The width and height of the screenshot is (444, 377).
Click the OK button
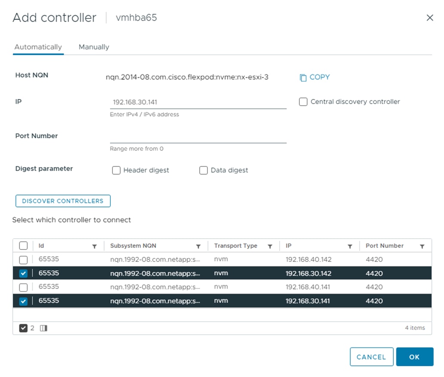click(x=414, y=357)
